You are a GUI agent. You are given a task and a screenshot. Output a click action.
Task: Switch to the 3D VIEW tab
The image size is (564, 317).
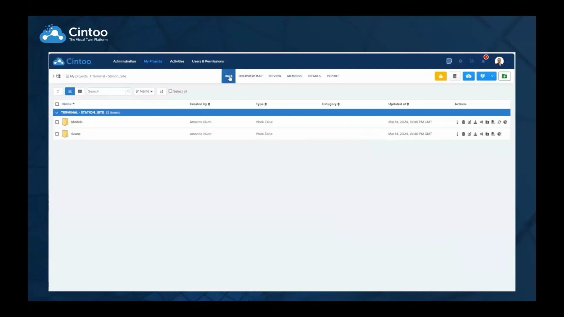click(275, 76)
